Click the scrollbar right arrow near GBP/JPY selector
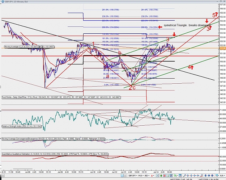Image resolution: width=226 pixels, height=180 pixels. [x=125, y=176]
